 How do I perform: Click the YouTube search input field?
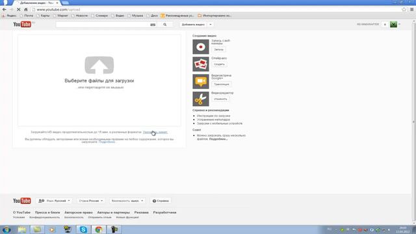(x=103, y=25)
